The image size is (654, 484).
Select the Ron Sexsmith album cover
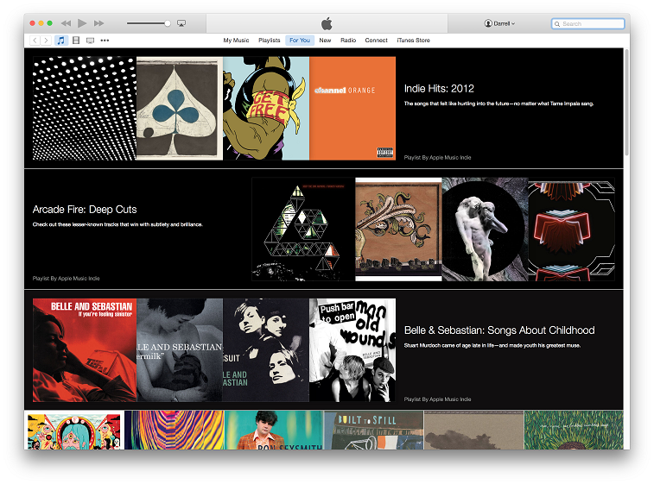[274, 430]
